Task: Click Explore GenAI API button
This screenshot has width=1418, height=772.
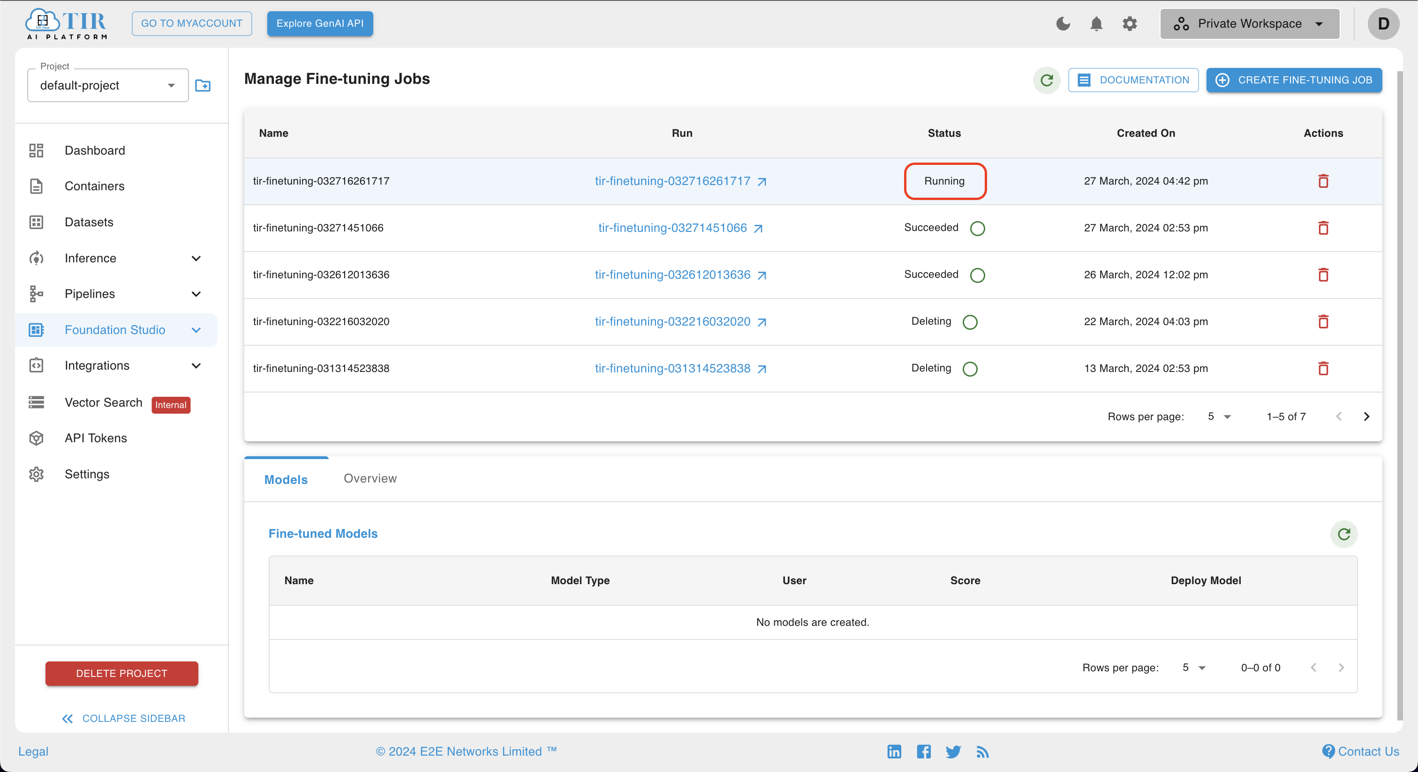Action: (x=320, y=23)
